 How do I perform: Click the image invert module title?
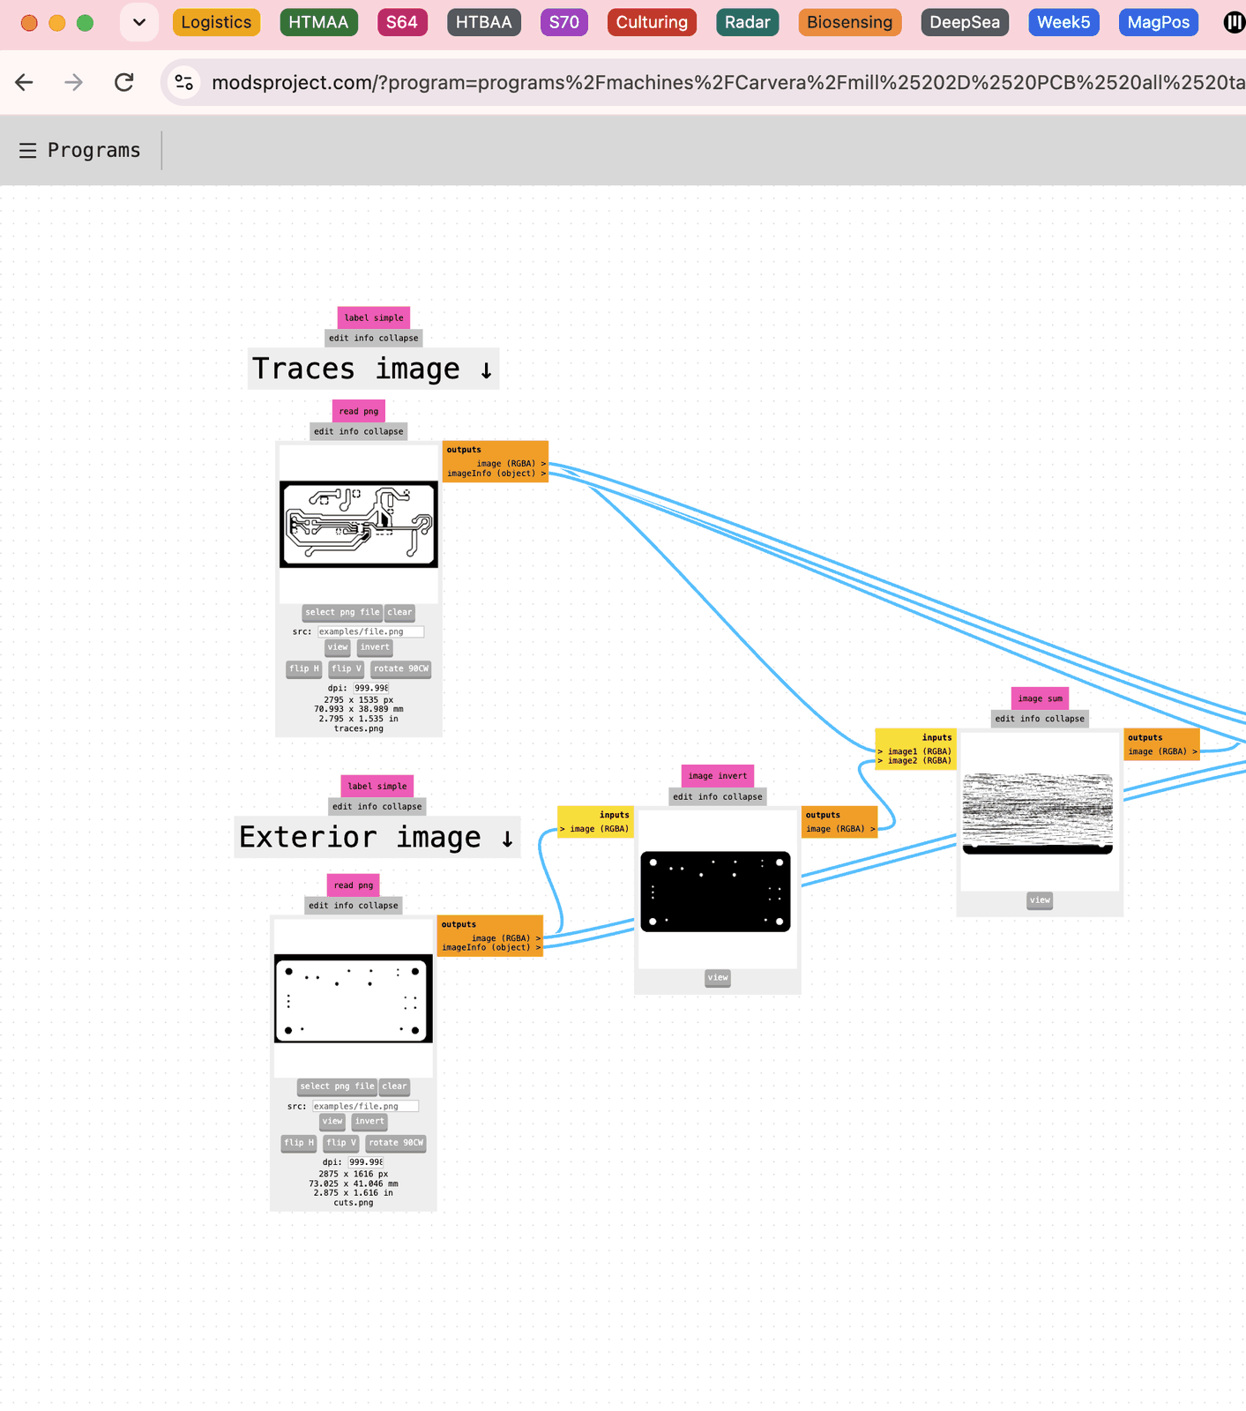pos(718,776)
